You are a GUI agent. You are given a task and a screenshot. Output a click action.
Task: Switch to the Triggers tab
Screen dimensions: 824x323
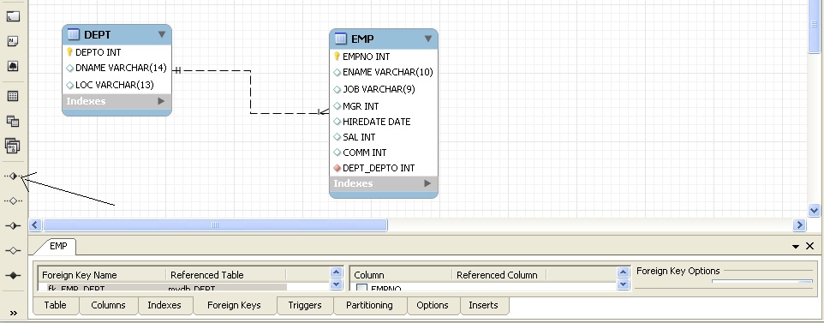305,305
